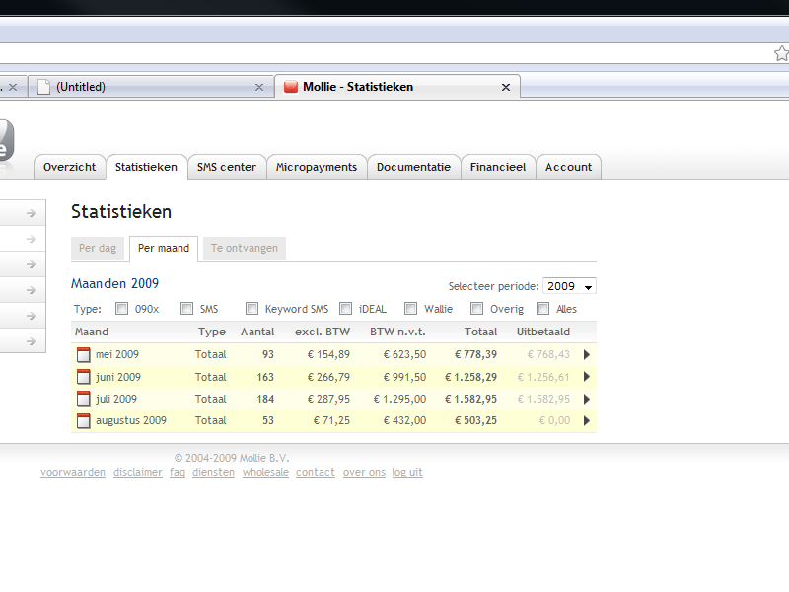
Task: Click the BTW n.v.t. column header
Action: click(398, 332)
